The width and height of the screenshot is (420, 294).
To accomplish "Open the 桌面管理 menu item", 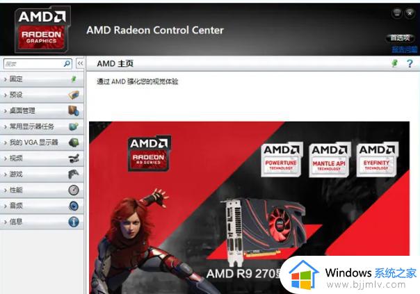I will (42, 111).
